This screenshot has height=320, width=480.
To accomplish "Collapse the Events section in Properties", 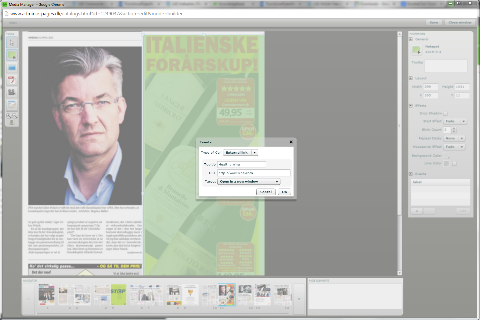I will [411, 174].
